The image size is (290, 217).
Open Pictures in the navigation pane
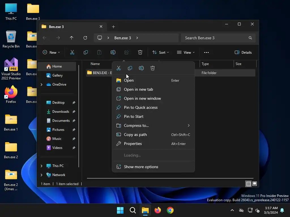click(x=57, y=130)
